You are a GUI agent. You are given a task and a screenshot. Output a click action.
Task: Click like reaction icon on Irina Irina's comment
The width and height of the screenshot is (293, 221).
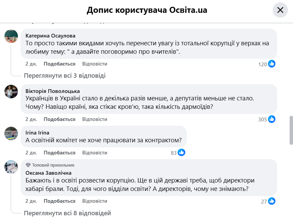pyautogui.click(x=181, y=153)
